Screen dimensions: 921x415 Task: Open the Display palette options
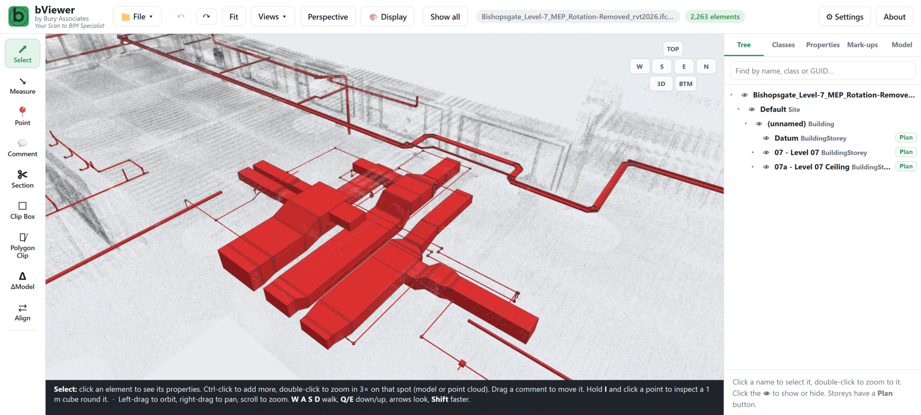[388, 17]
